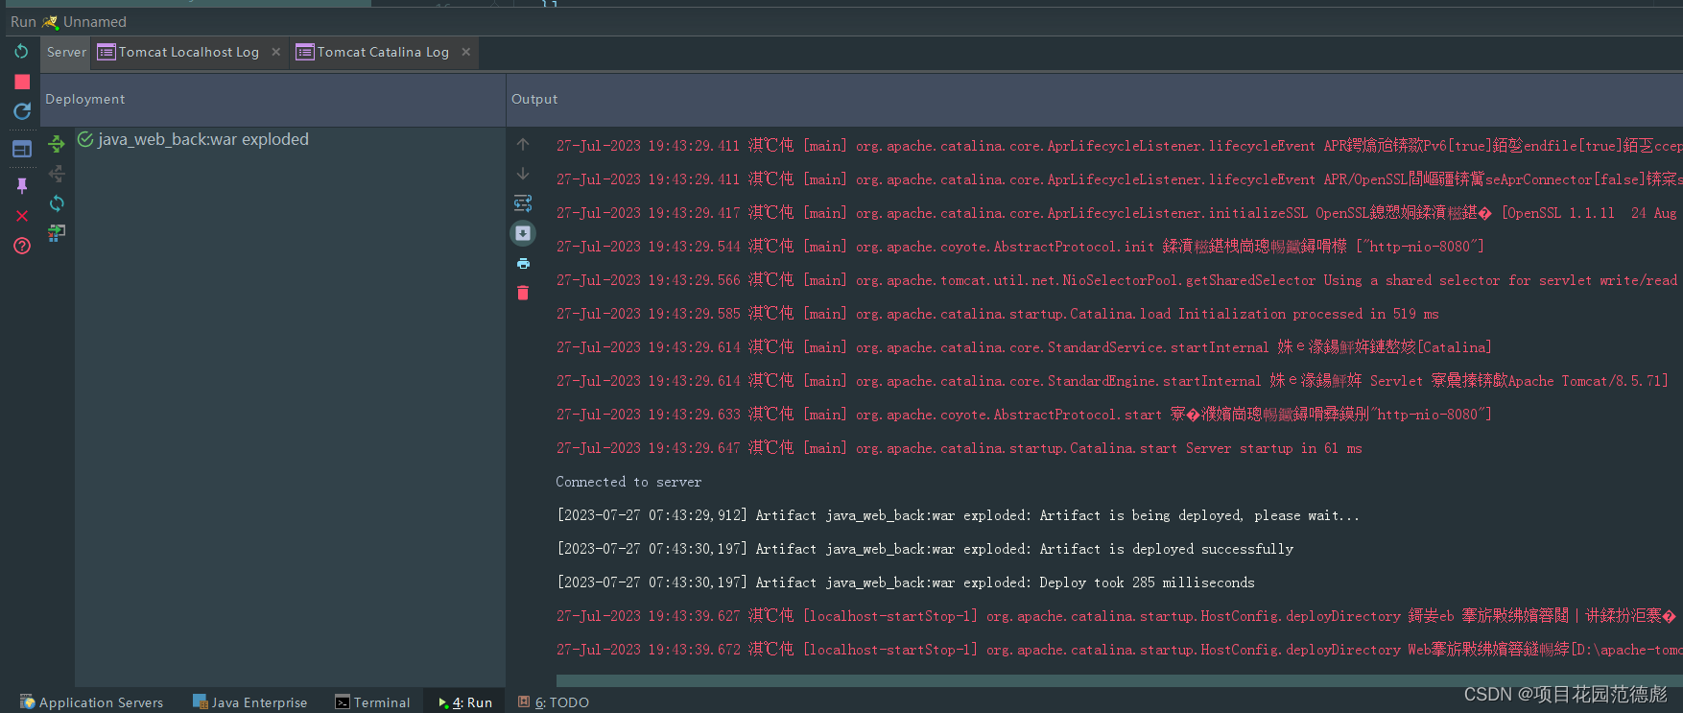
Task: Clear all output with the trash icon
Action: [523, 293]
